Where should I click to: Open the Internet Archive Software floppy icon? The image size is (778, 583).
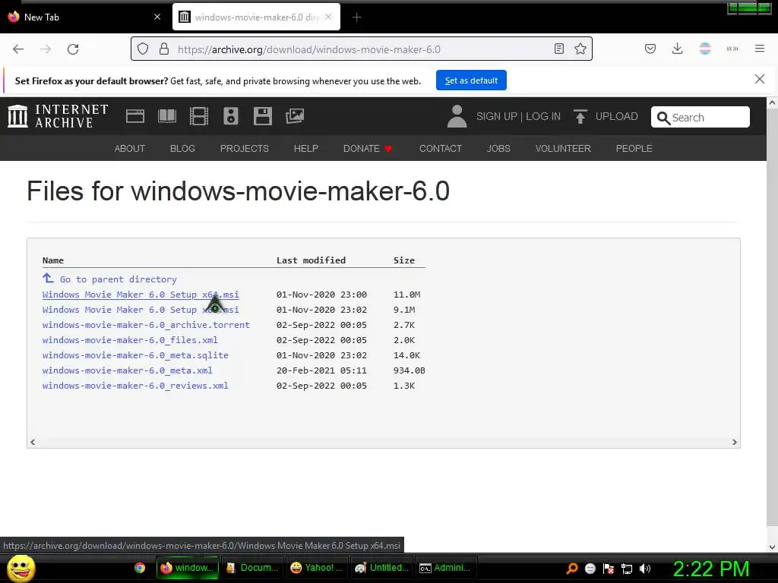pos(262,116)
